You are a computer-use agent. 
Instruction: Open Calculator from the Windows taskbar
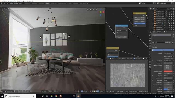click(x=43, y=96)
